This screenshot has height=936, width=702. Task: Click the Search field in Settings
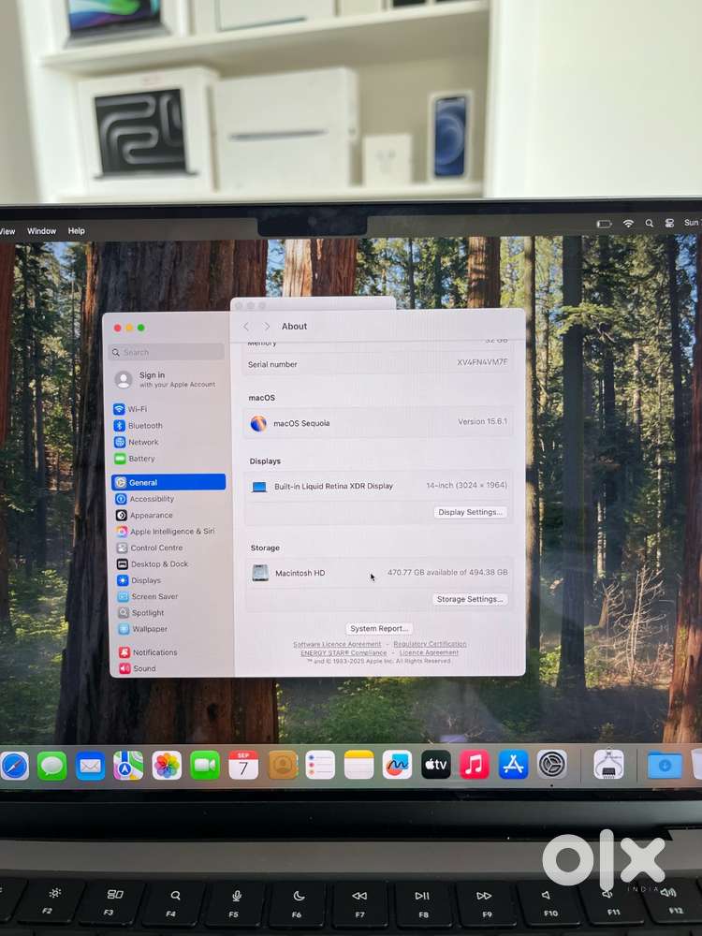click(168, 352)
